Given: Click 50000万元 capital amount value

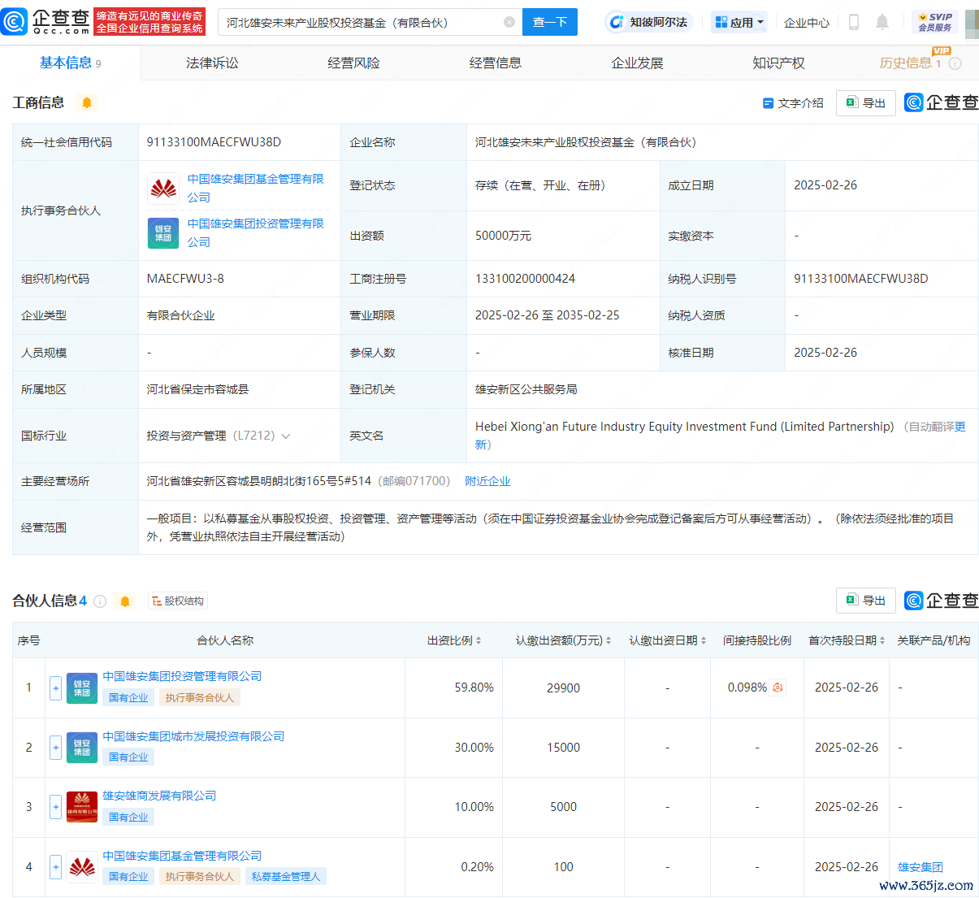Looking at the screenshot, I should pos(503,236).
